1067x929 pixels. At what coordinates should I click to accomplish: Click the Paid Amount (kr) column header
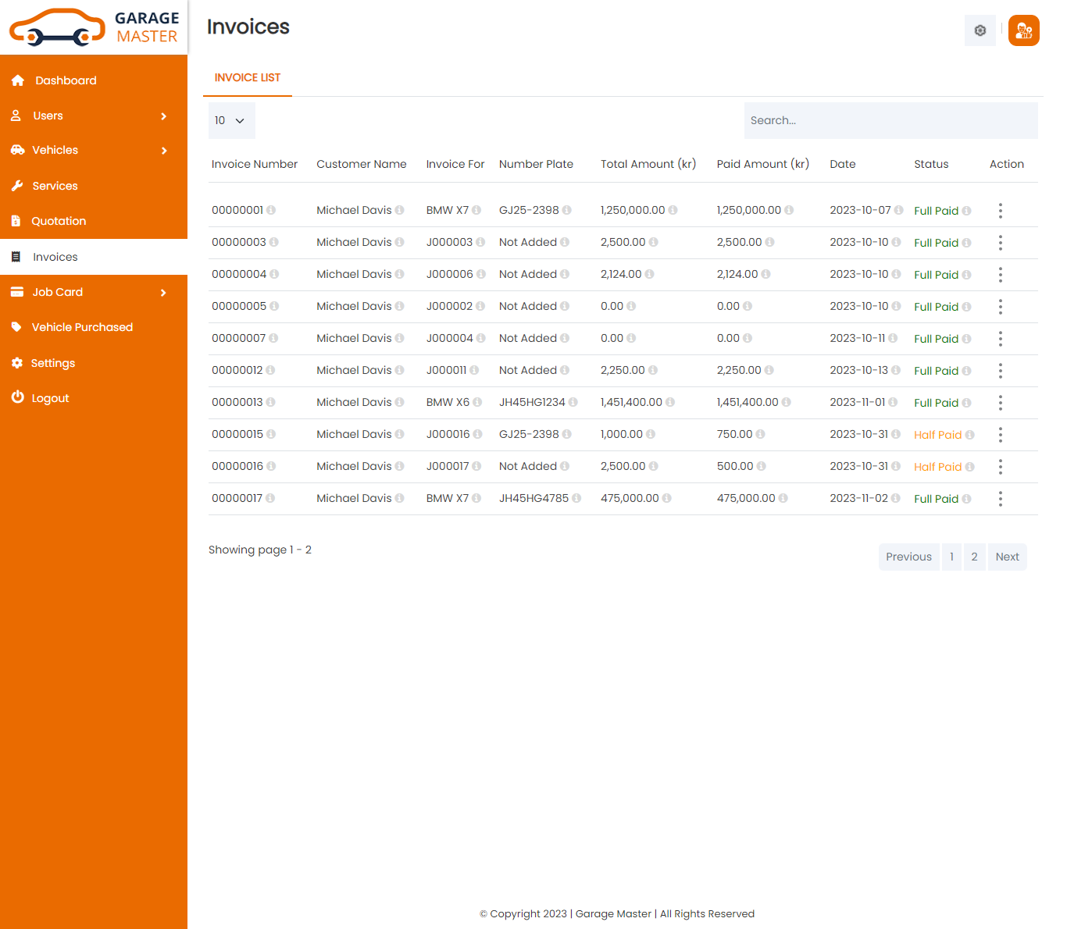coord(763,164)
